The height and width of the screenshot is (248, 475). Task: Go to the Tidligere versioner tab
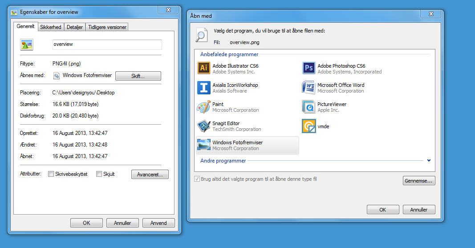pos(107,27)
